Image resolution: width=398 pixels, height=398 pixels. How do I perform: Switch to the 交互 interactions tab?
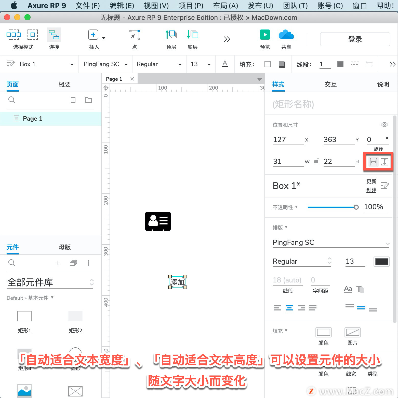click(x=331, y=84)
